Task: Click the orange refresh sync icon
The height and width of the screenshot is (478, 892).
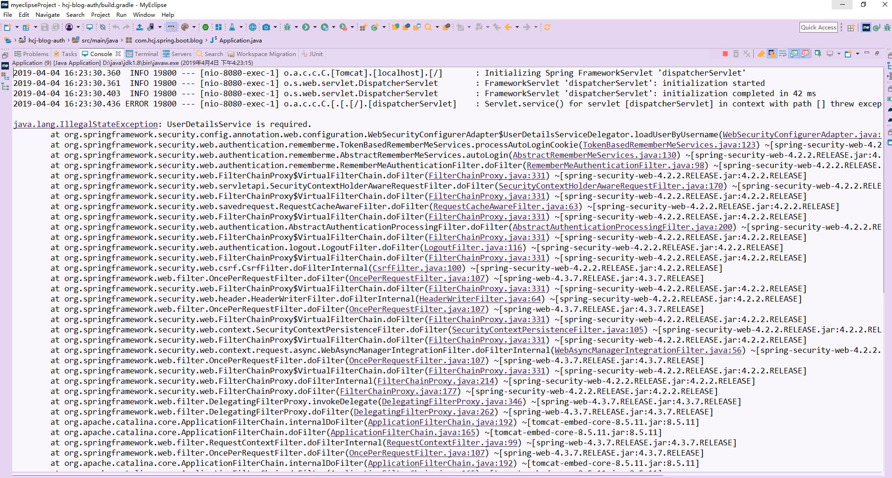Action: coord(547,28)
